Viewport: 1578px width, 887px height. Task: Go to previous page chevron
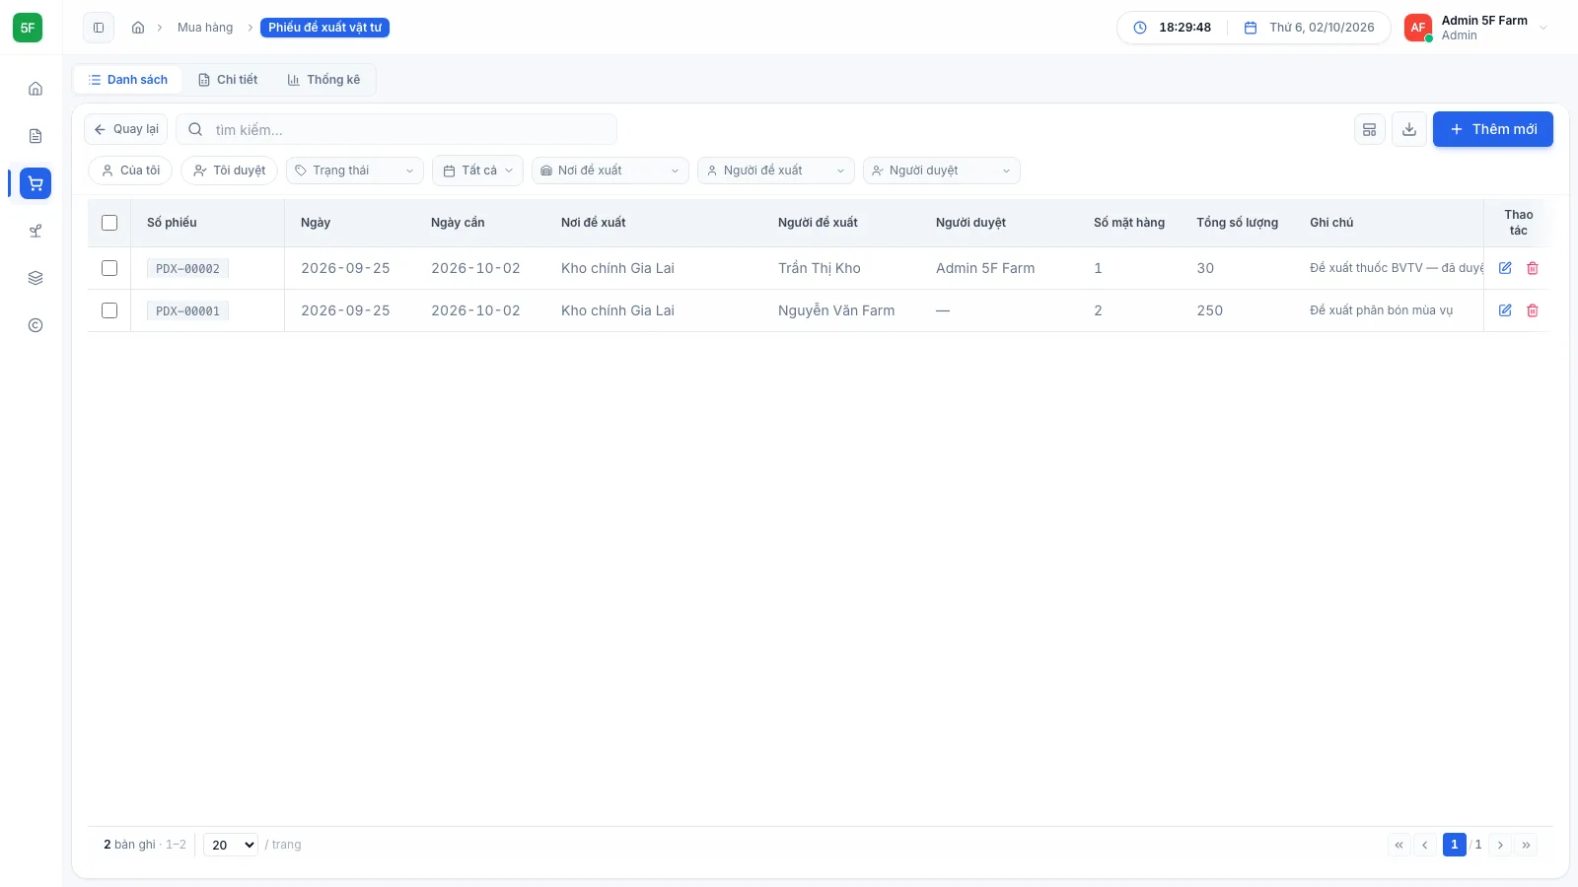coord(1424,845)
